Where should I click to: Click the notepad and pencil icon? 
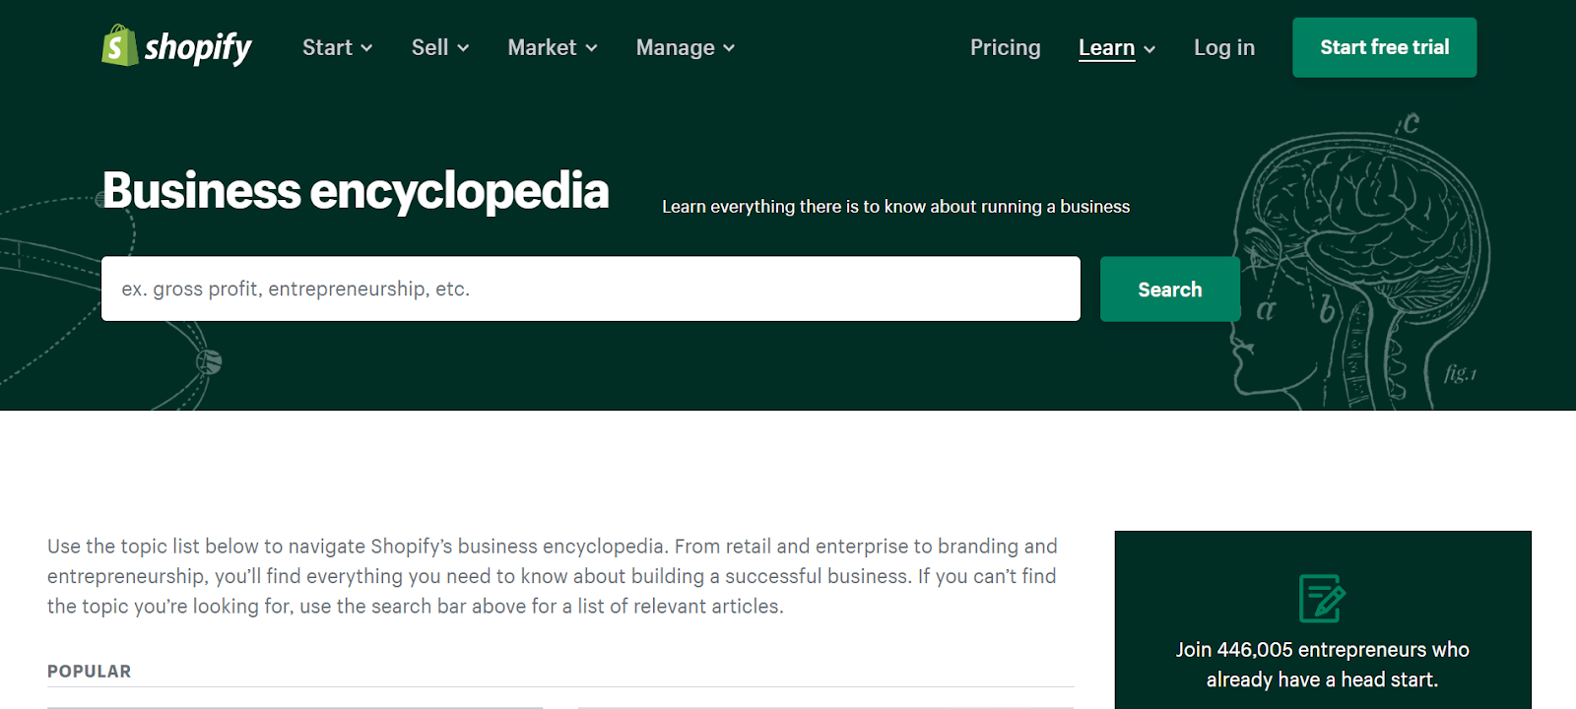coord(1322,598)
